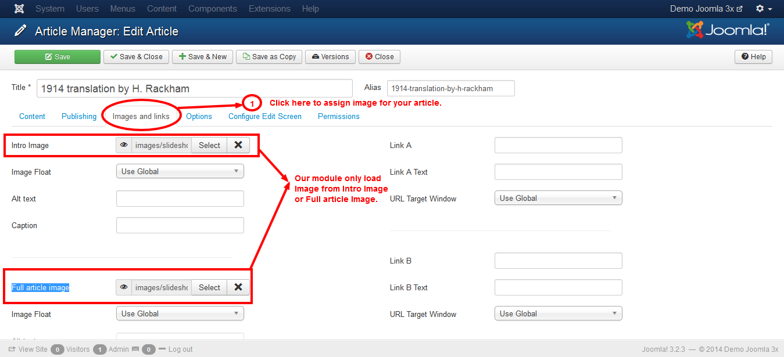This screenshot has width=784, height=357.
Task: Preview Full article image with eye icon
Action: 124,287
